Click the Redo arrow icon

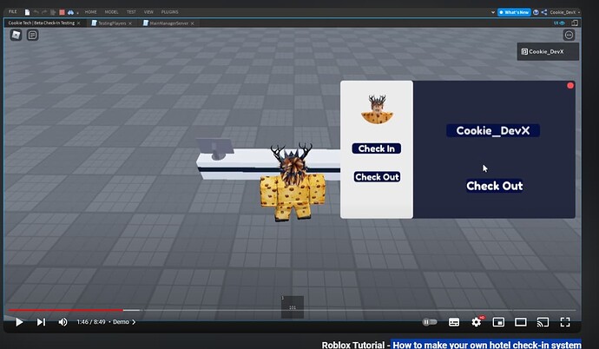pyautogui.click(x=44, y=12)
